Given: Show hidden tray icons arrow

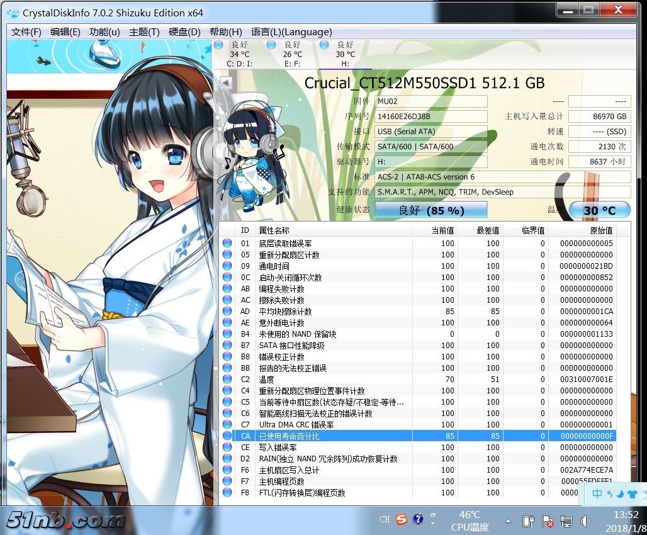Looking at the screenshot, I should coord(509,521).
